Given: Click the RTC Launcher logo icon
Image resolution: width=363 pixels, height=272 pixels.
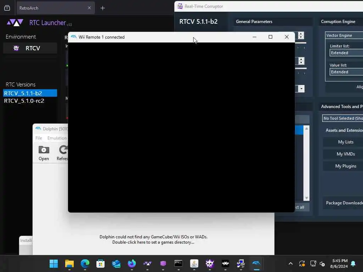Looking at the screenshot, I should 15,23.
